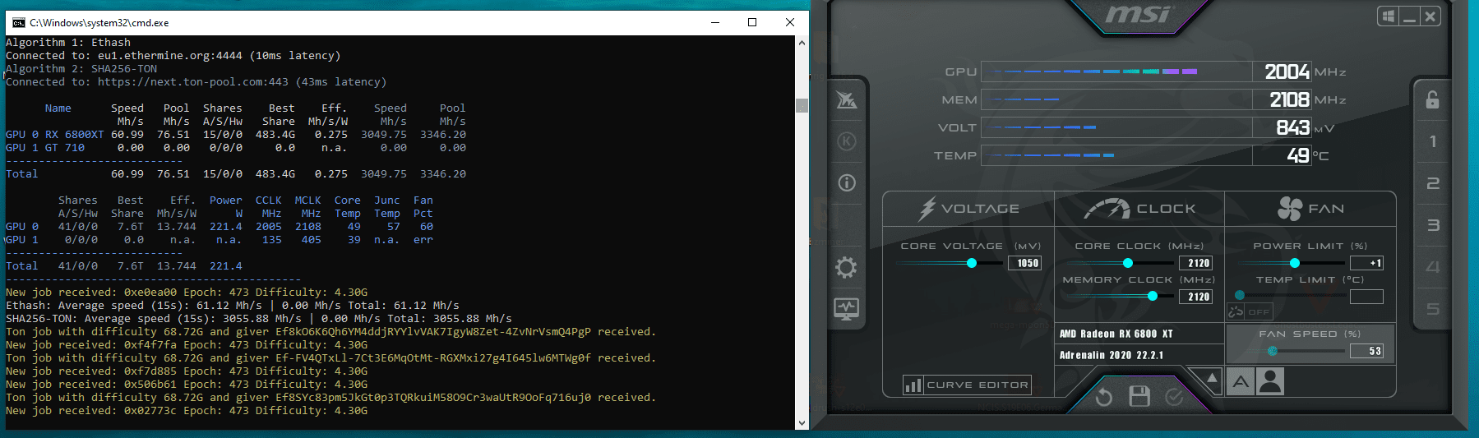This screenshot has width=1479, height=438.
Task: Apply settings with the checkmark icon
Action: point(1174,397)
